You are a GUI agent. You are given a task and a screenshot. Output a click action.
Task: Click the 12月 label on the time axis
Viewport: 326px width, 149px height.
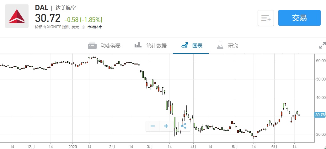tap(31, 146)
